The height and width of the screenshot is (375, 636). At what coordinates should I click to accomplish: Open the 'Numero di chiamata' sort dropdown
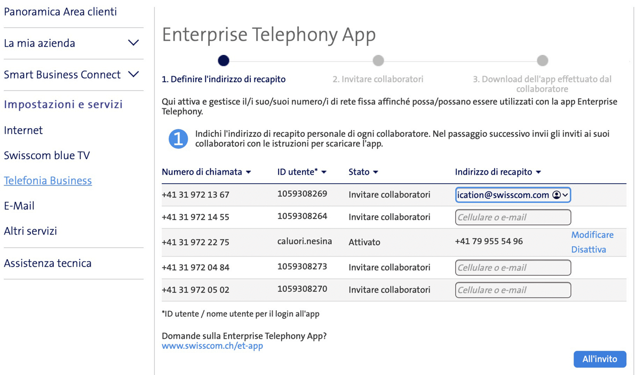249,172
